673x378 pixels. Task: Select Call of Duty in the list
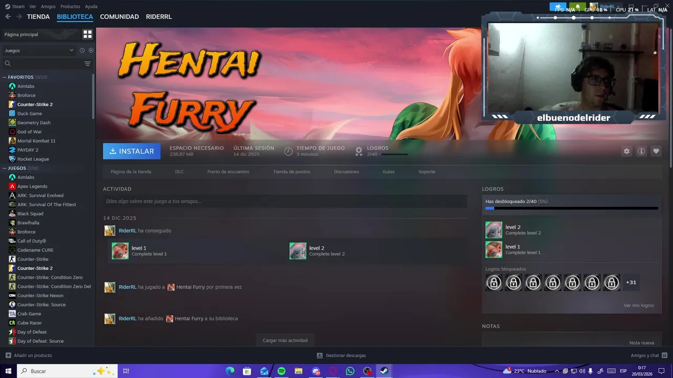coord(32,241)
